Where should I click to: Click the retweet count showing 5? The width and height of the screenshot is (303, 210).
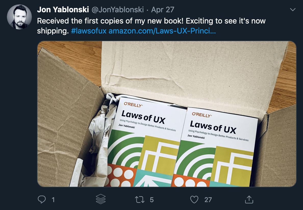pyautogui.click(x=152, y=200)
